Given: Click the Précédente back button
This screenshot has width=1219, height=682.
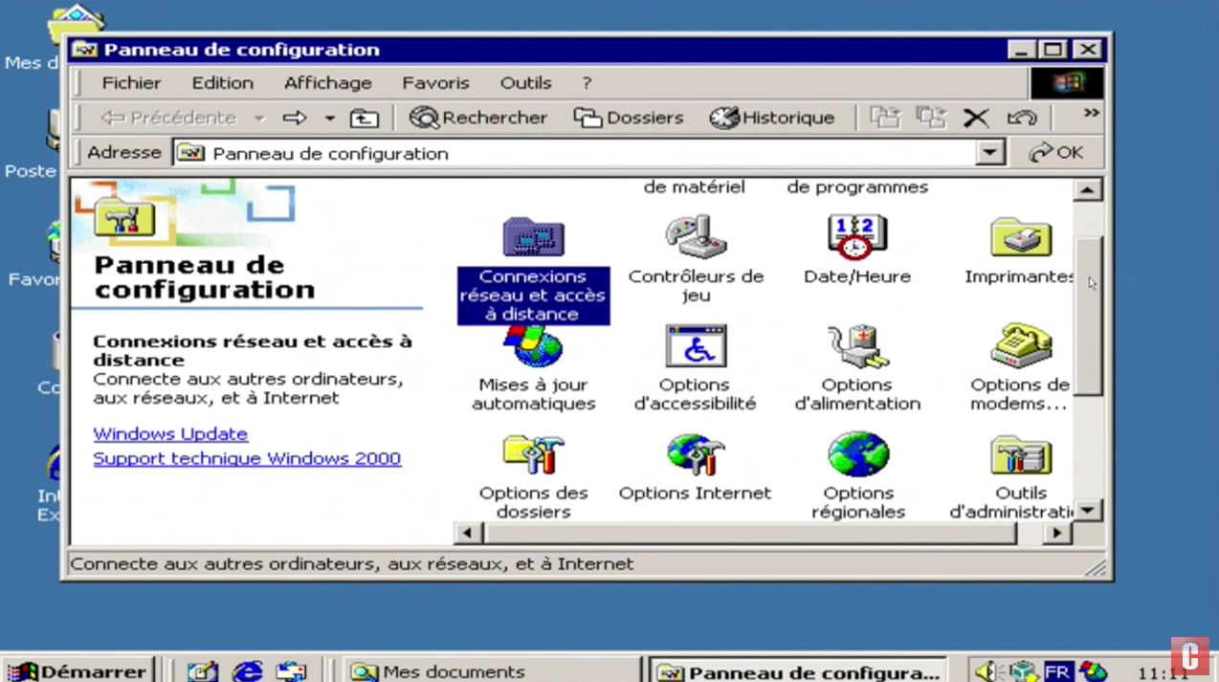Looking at the screenshot, I should pyautogui.click(x=168, y=118).
